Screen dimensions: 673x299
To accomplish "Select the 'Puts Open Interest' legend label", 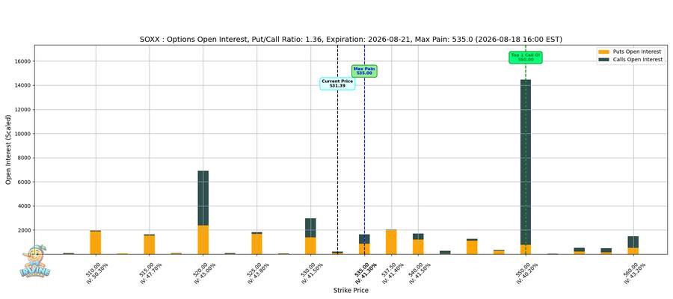I will 636,52.
